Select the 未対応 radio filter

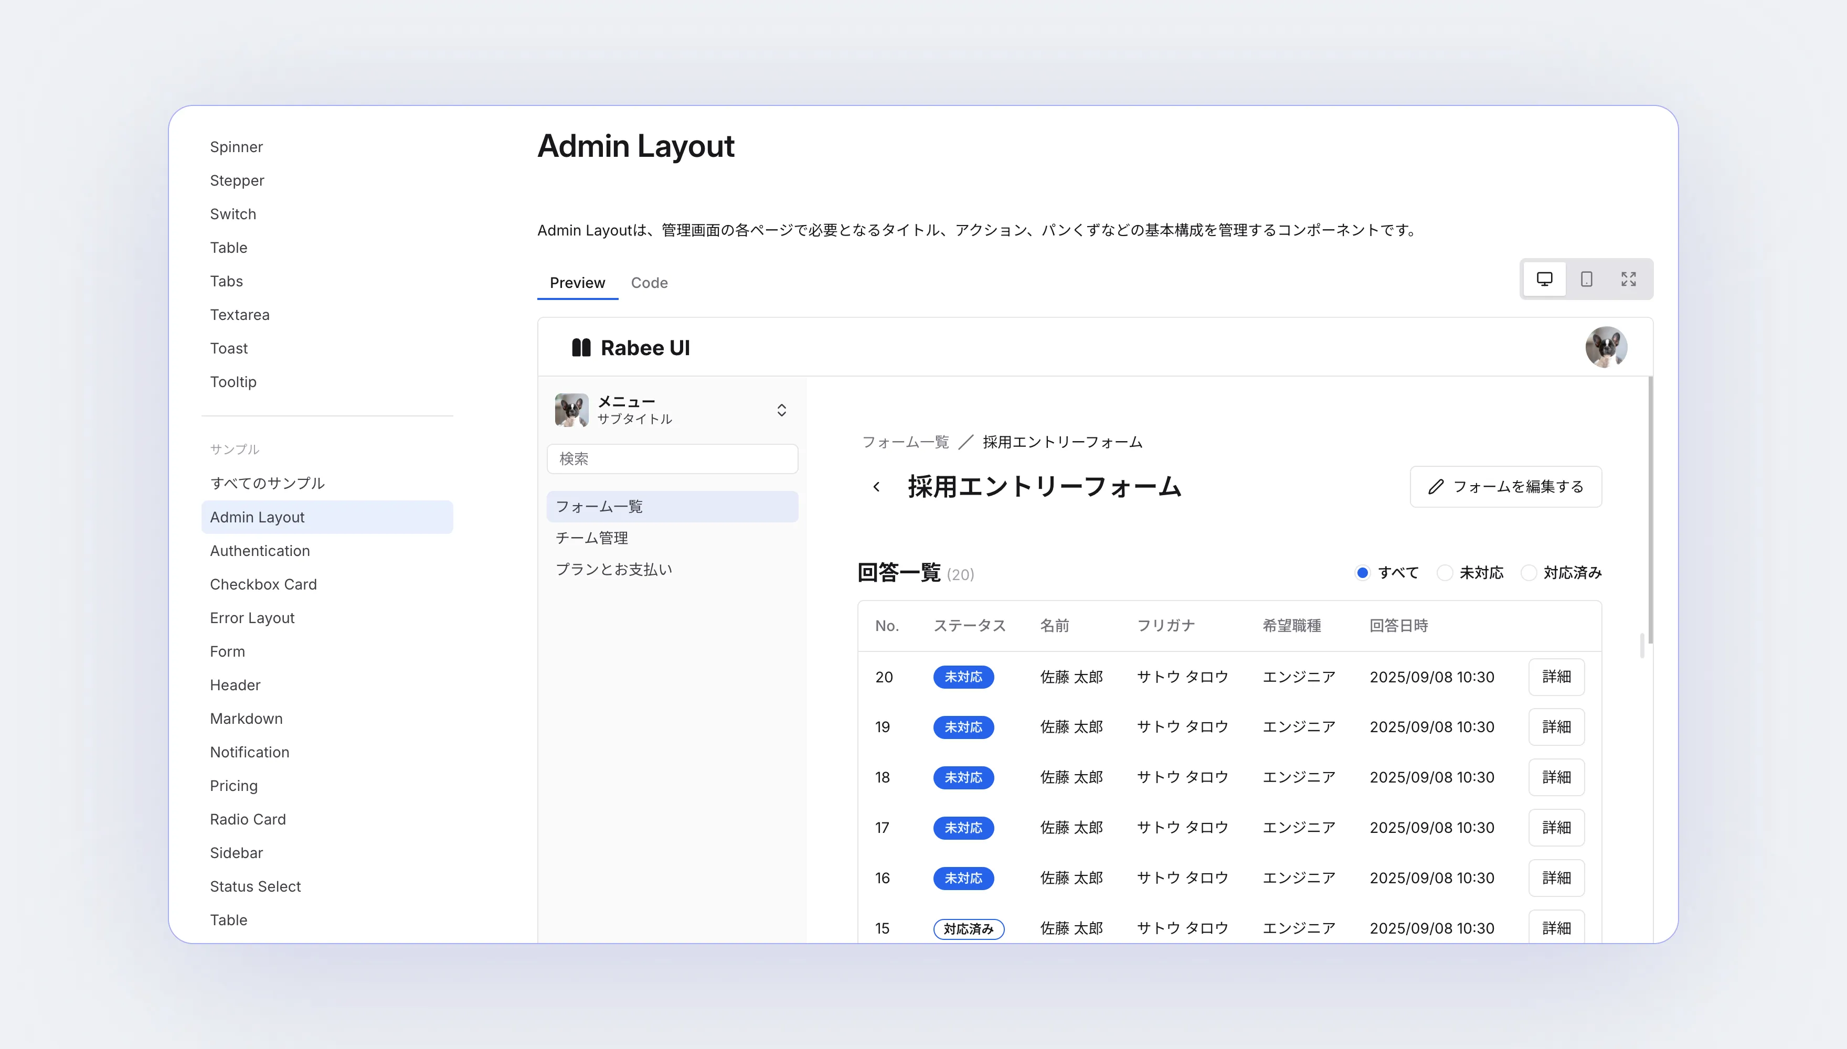1444,573
